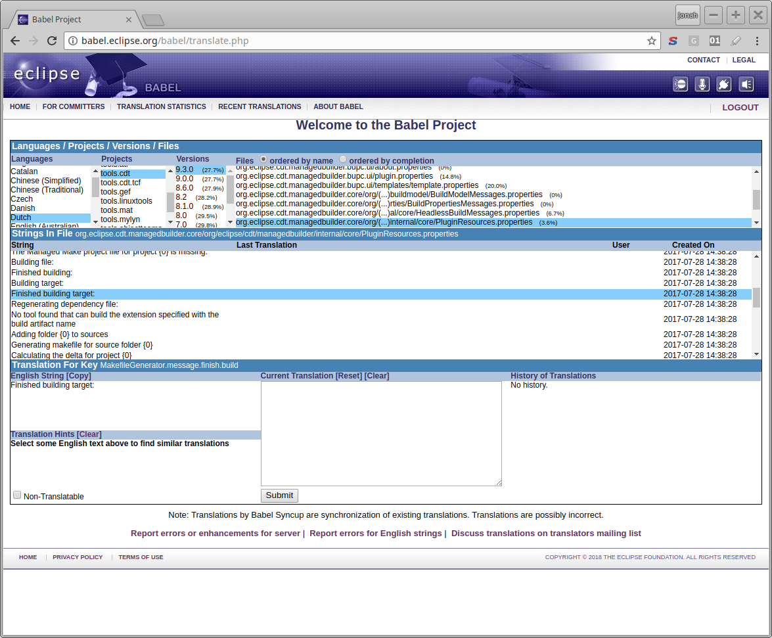Click the Files list down arrow

756,223
